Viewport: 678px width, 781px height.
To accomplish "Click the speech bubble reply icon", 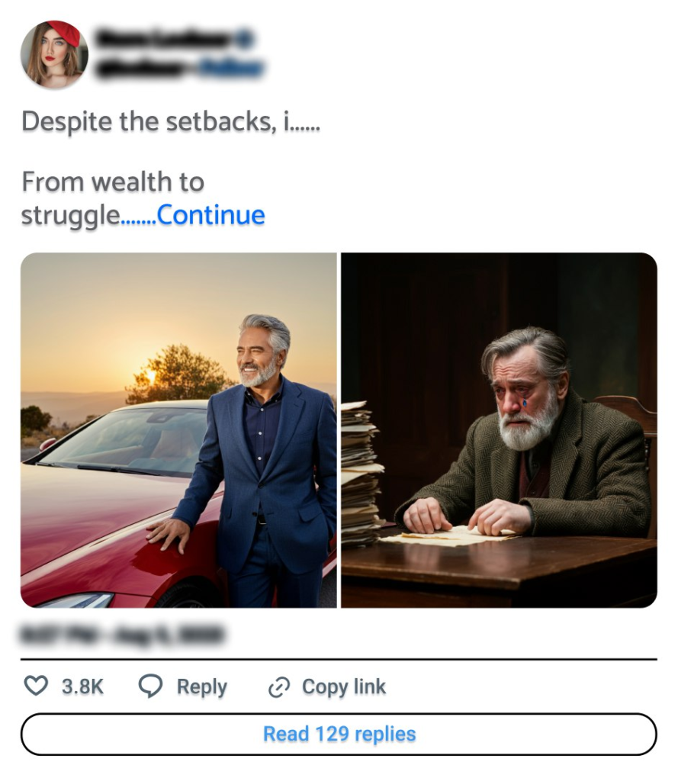I will (x=150, y=686).
